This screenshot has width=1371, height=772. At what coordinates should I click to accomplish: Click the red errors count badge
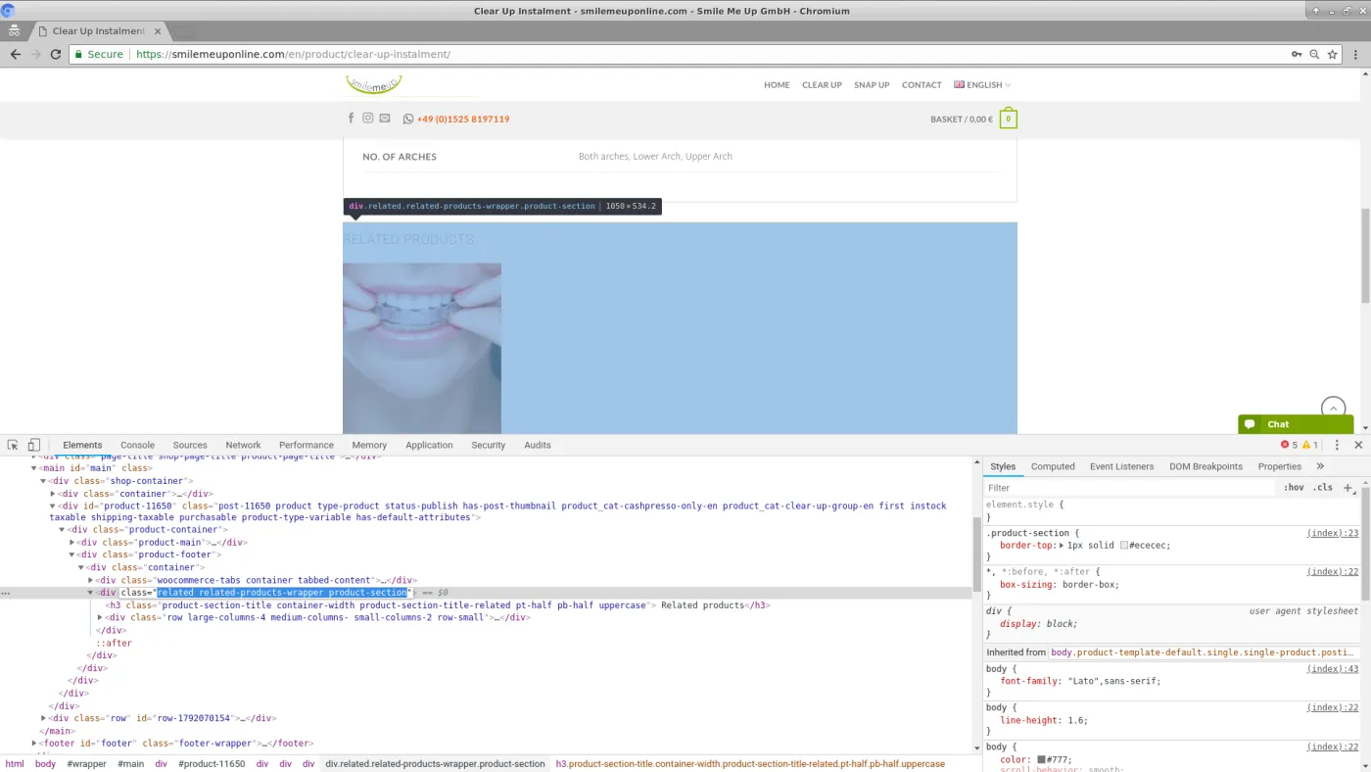tap(1289, 445)
